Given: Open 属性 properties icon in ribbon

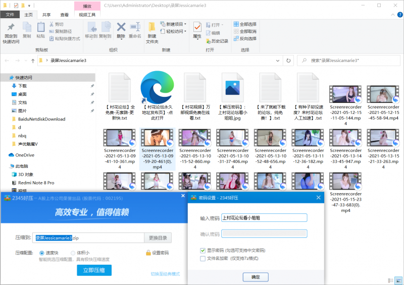Looking at the screenshot, I should (x=197, y=27).
